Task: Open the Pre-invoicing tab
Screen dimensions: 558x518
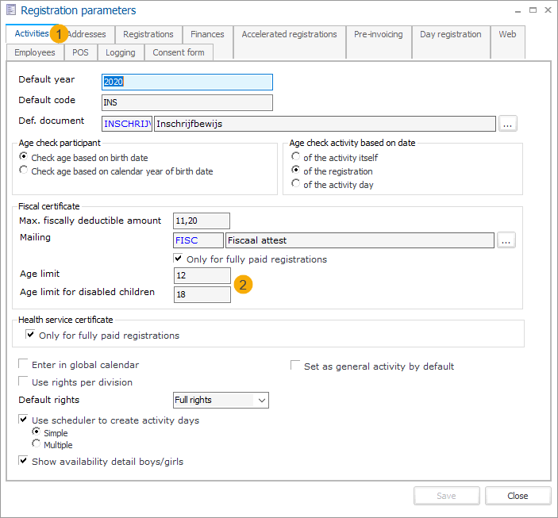Action: coord(378,34)
